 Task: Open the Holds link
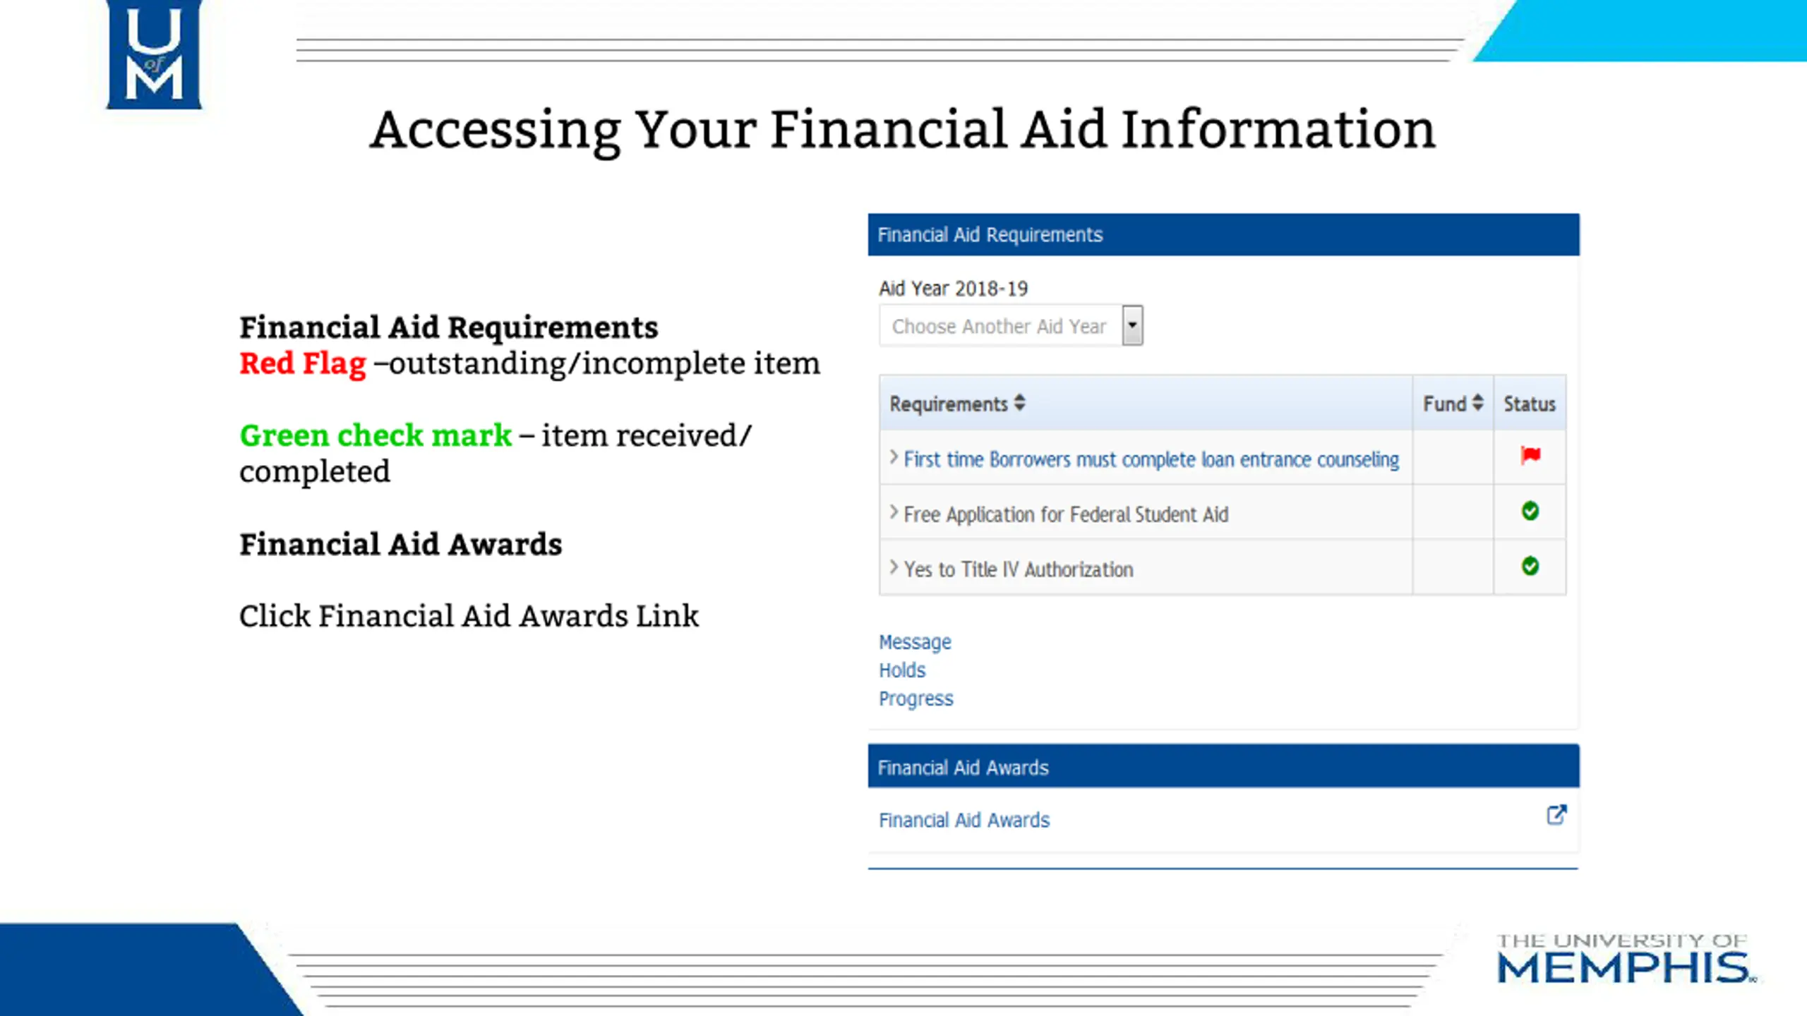(x=902, y=670)
